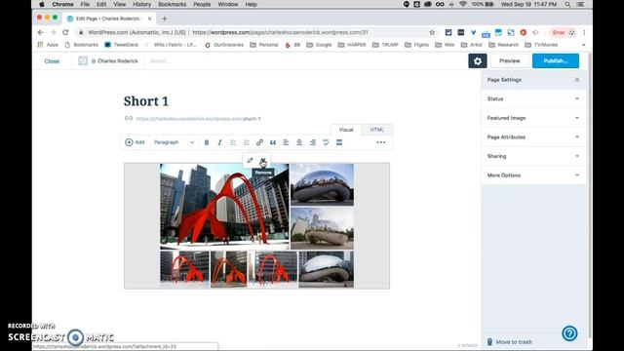
Task: Click the browser address bar
Action: (254, 32)
